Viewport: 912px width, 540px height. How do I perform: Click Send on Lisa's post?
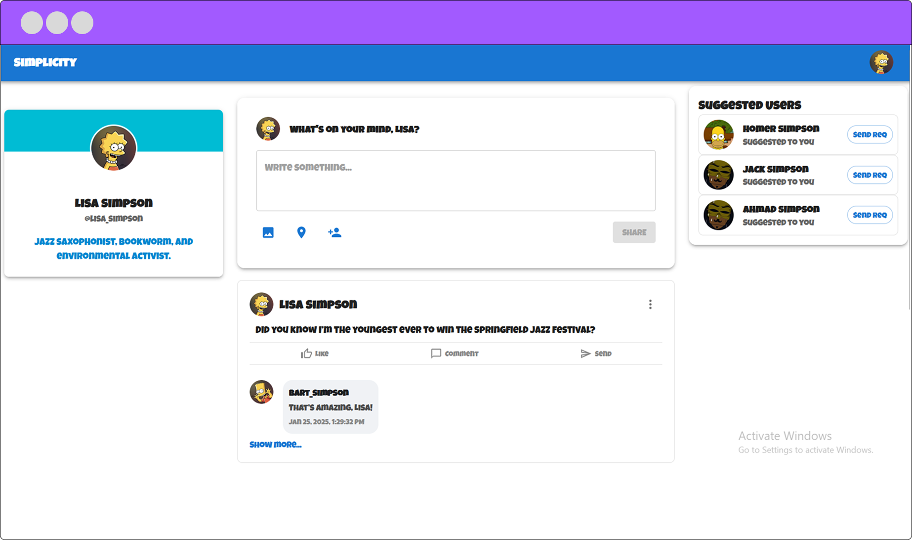pos(596,354)
